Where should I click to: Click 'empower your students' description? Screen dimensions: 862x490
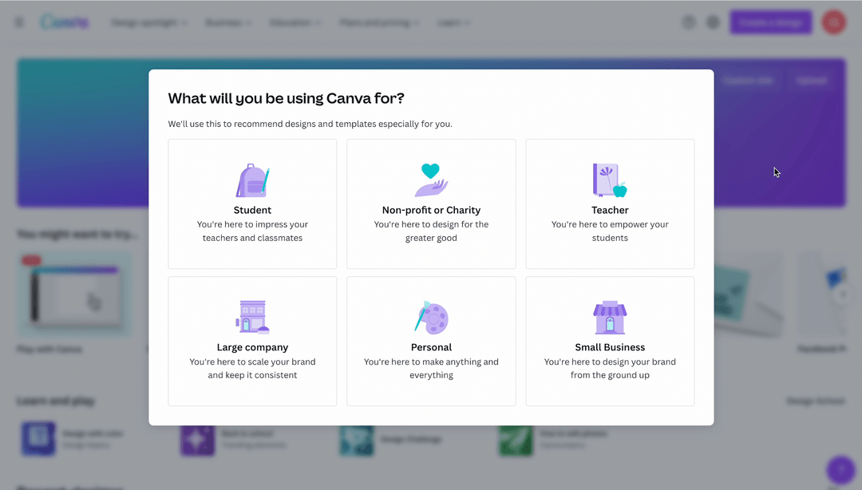coord(610,231)
